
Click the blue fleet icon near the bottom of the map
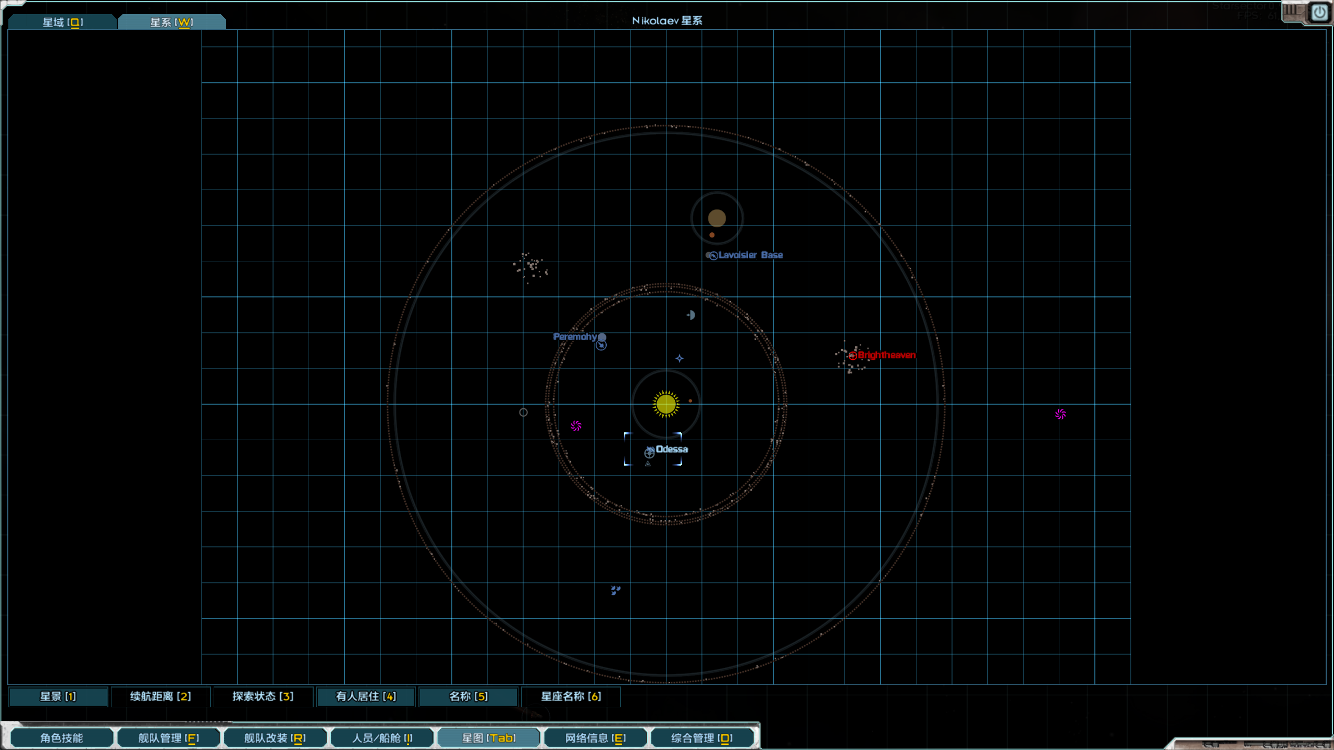[x=615, y=590]
